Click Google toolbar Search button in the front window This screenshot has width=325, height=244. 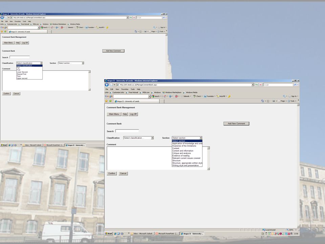156,96
